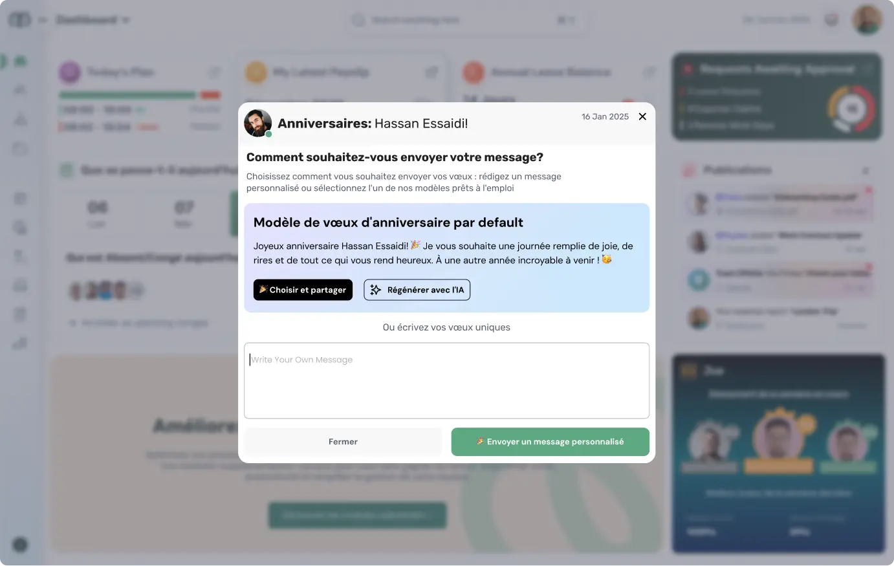
Task: Click the Choisir et partager button
Action: [x=303, y=290]
